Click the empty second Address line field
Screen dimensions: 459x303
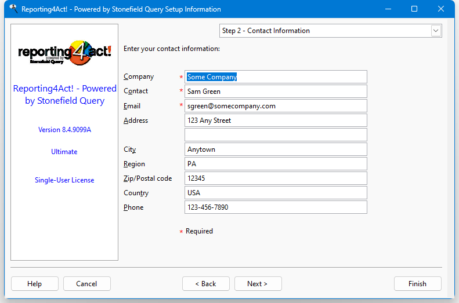(x=276, y=135)
